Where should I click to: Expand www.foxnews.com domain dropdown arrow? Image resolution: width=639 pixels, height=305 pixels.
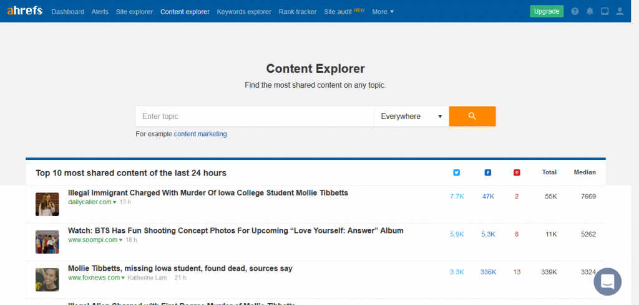point(123,278)
